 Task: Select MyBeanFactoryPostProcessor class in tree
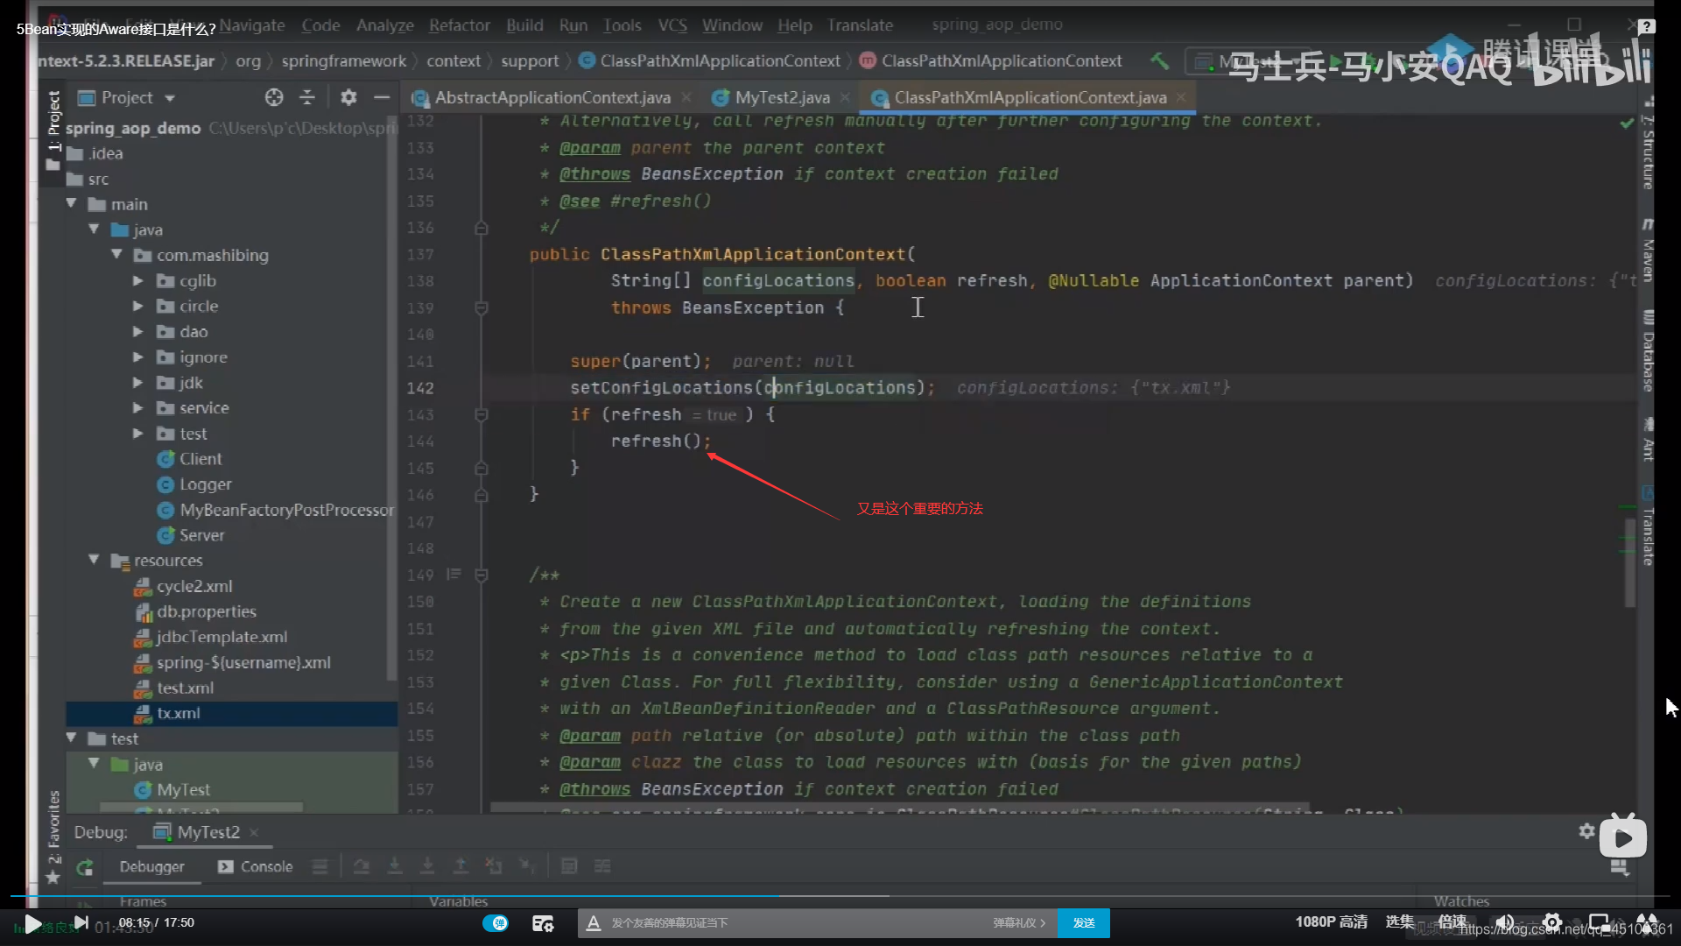coord(277,510)
